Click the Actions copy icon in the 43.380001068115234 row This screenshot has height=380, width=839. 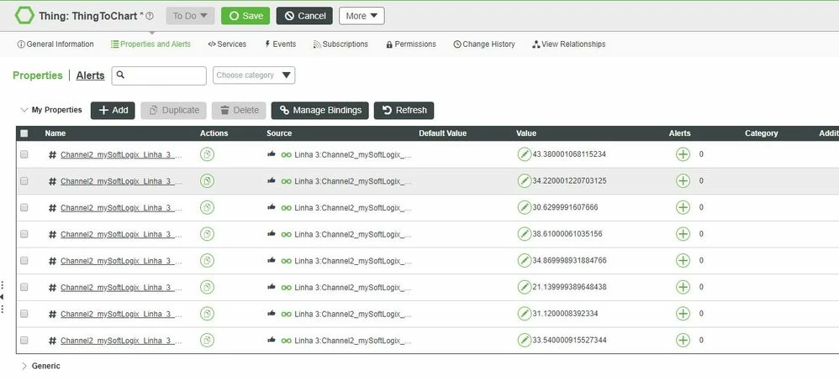207,154
